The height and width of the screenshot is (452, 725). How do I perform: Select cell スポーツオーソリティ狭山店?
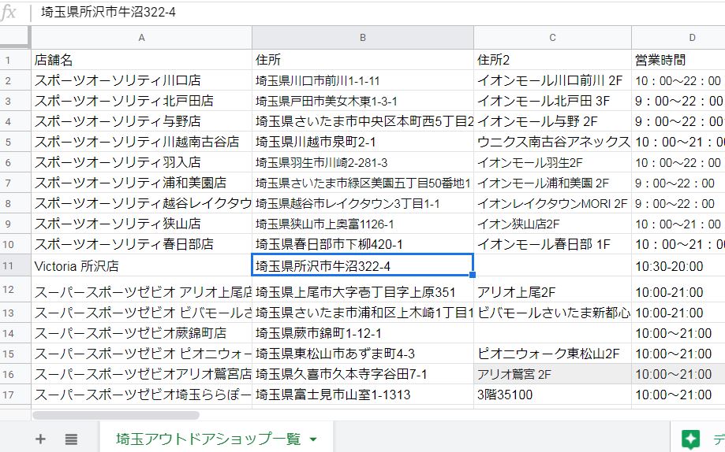141,224
